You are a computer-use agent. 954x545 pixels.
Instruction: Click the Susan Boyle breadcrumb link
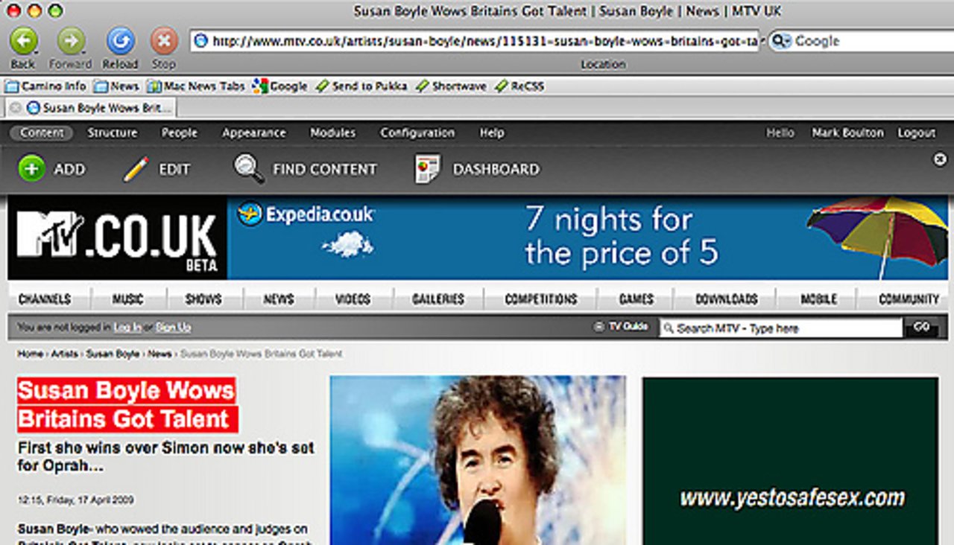point(113,354)
